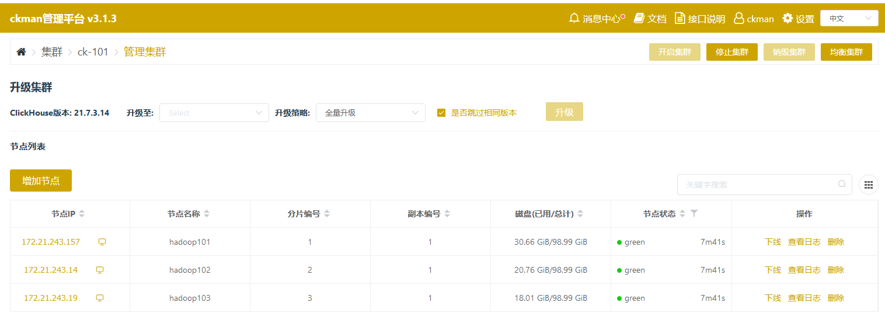Click 删除 for node hadoop101
885x316 pixels.
click(836, 242)
